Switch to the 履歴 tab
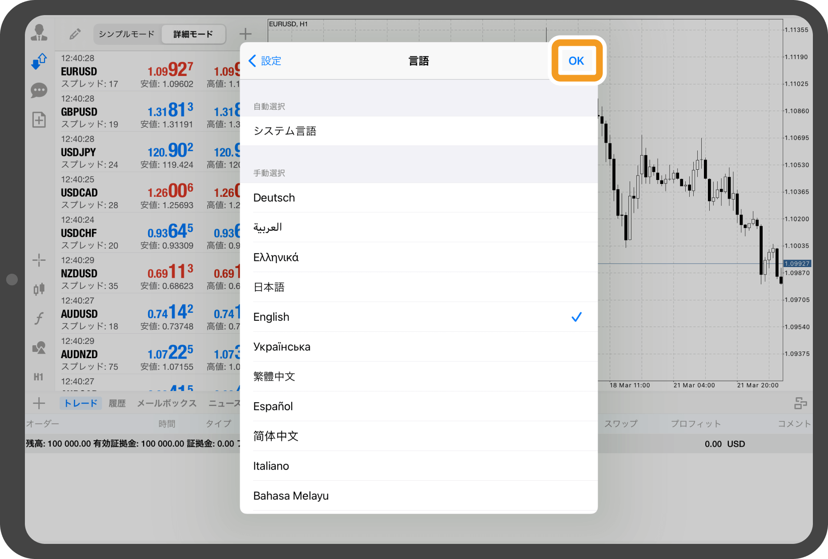828x559 pixels. [x=117, y=403]
